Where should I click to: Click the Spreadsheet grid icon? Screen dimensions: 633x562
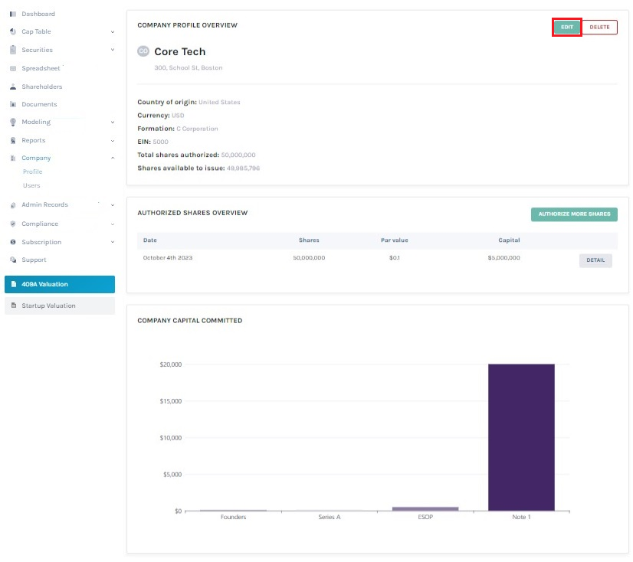[13, 69]
